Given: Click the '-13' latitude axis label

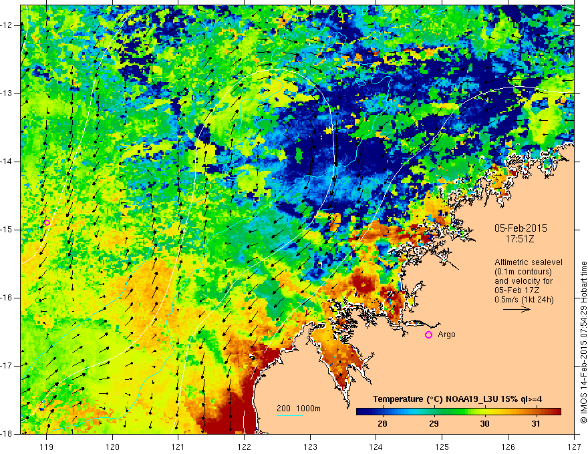Looking at the screenshot, I should click(x=7, y=93).
